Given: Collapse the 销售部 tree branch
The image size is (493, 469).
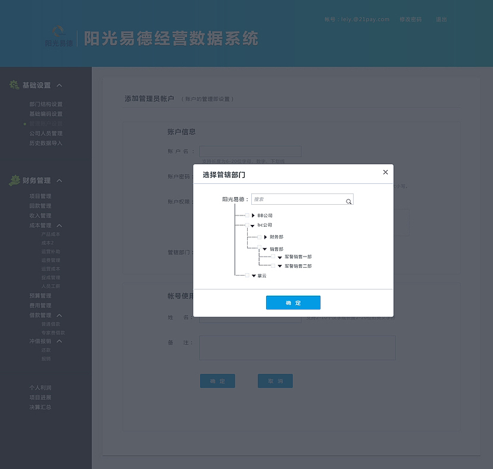Looking at the screenshot, I should (265, 248).
